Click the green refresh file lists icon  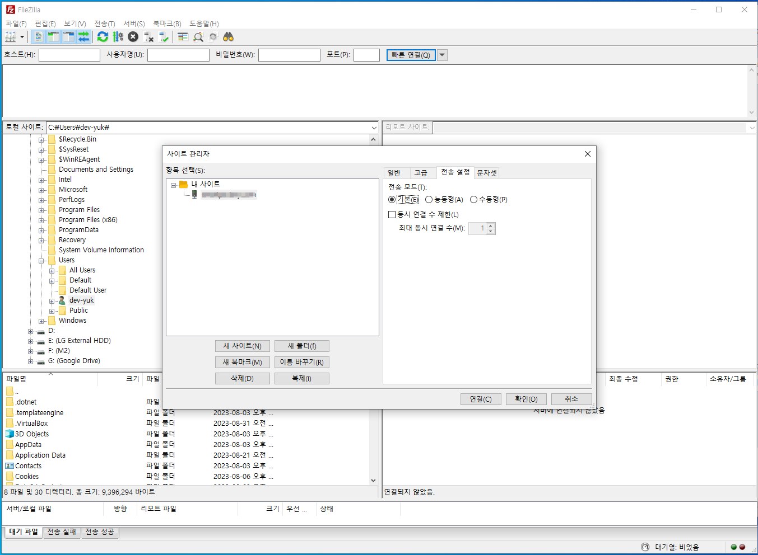pos(103,37)
